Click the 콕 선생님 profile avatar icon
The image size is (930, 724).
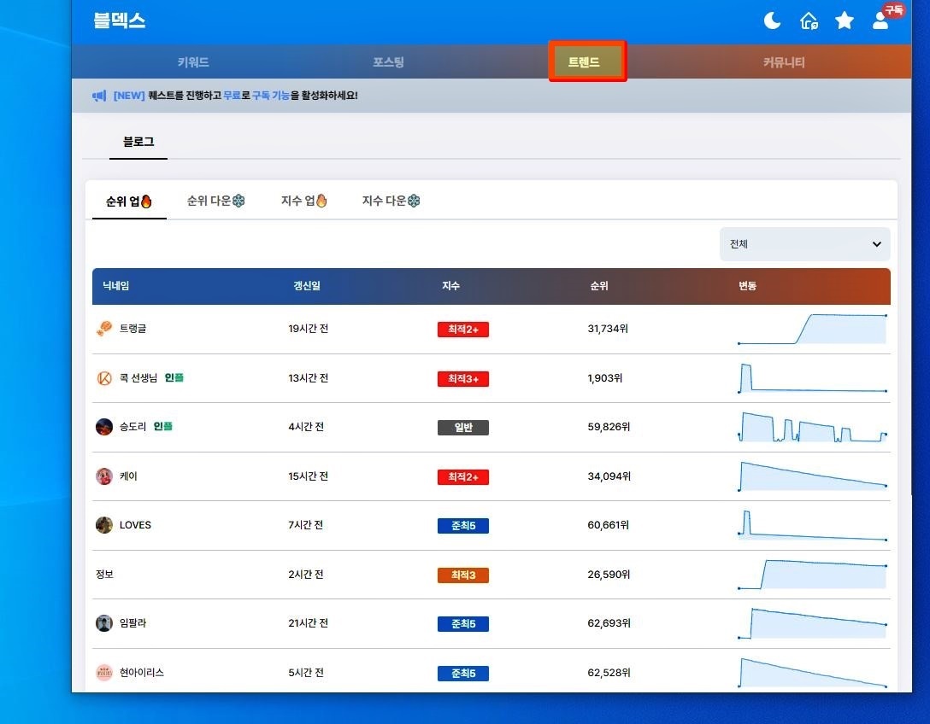(104, 378)
